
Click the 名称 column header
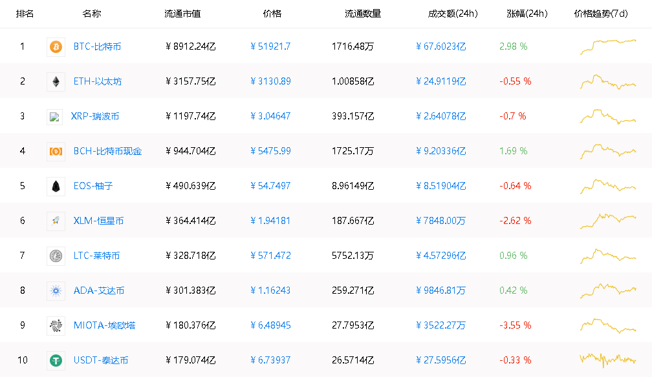pos(92,14)
